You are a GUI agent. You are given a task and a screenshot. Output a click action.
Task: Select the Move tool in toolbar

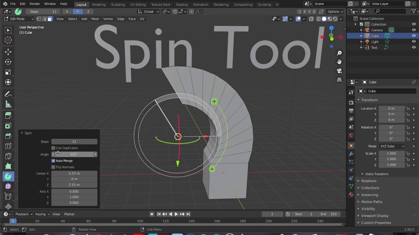pyautogui.click(x=8, y=52)
